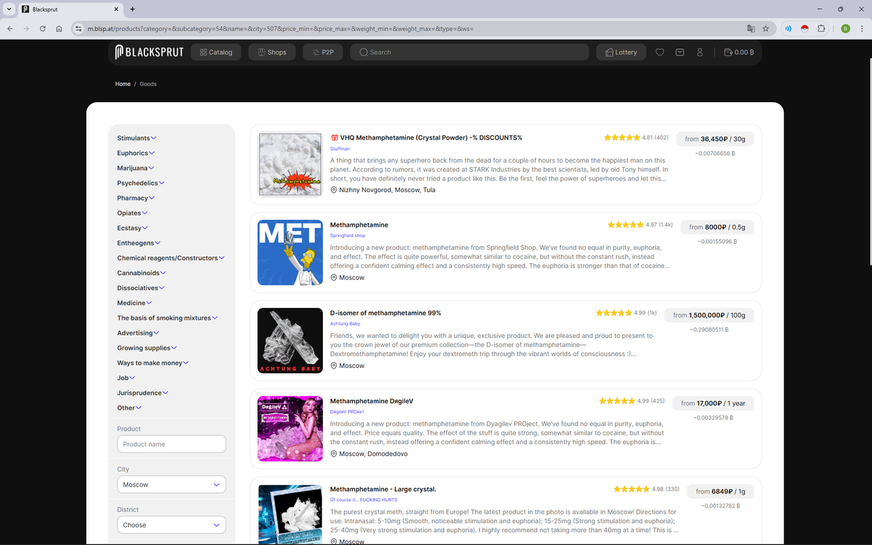
Task: Open messages envelope icon in header
Action: point(680,52)
